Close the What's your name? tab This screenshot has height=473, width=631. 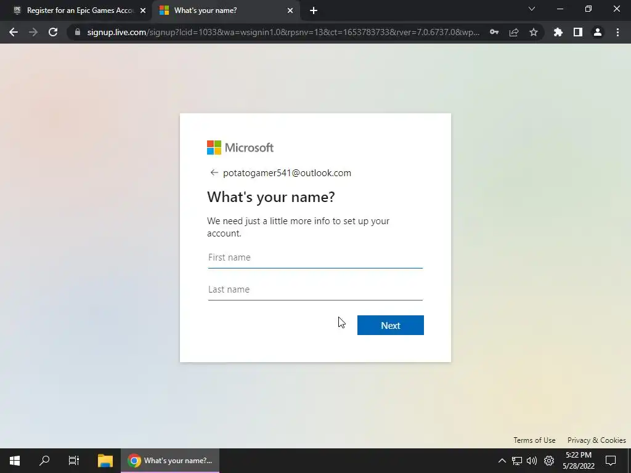pos(290,10)
